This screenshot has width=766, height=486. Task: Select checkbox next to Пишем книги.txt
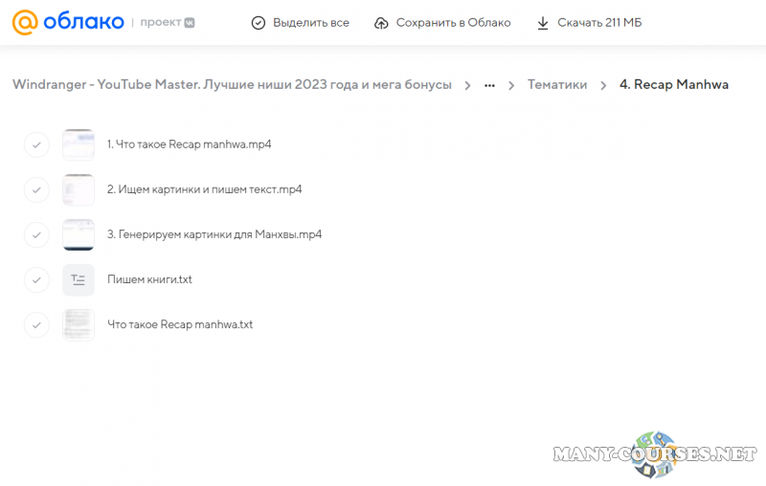coord(36,279)
